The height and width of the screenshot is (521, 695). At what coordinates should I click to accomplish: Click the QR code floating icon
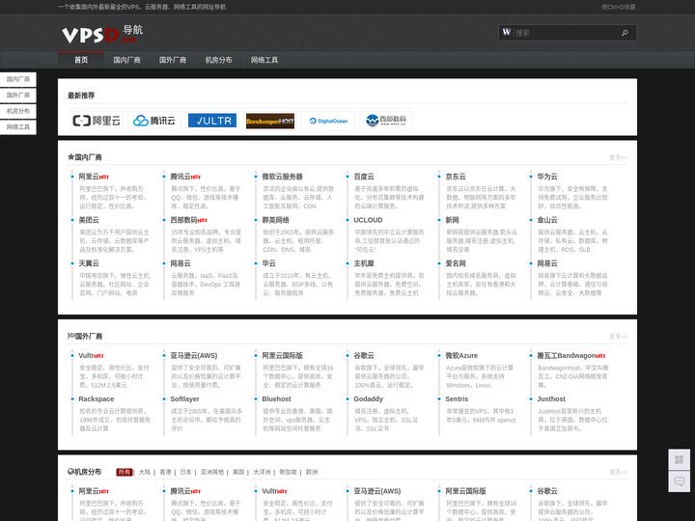click(x=679, y=459)
